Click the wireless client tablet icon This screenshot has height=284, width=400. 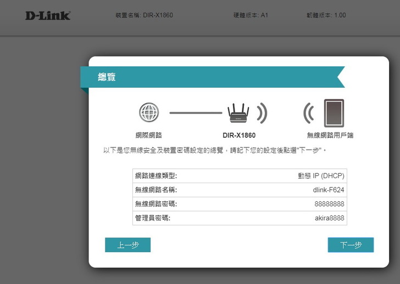tap(334, 113)
